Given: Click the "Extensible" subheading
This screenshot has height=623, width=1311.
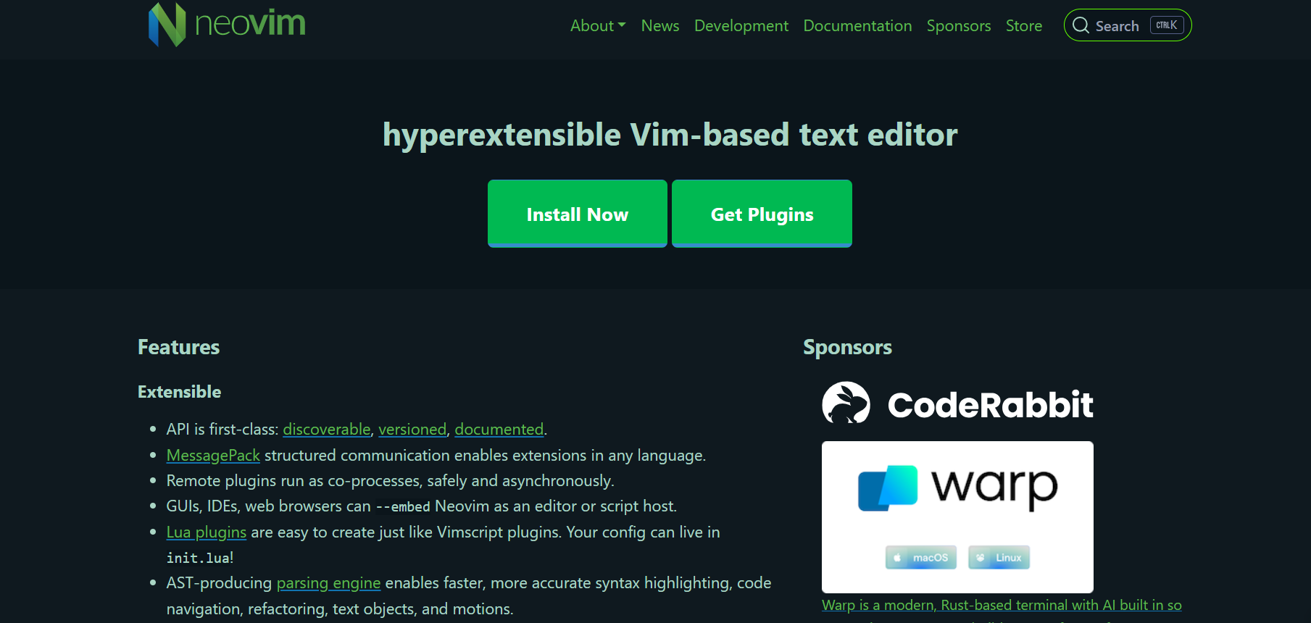Looking at the screenshot, I should pyautogui.click(x=180, y=392).
